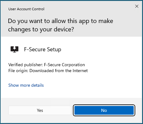Click 'Downloaded from the Internet' text
Screen dimensions: 143x124
[59, 71]
